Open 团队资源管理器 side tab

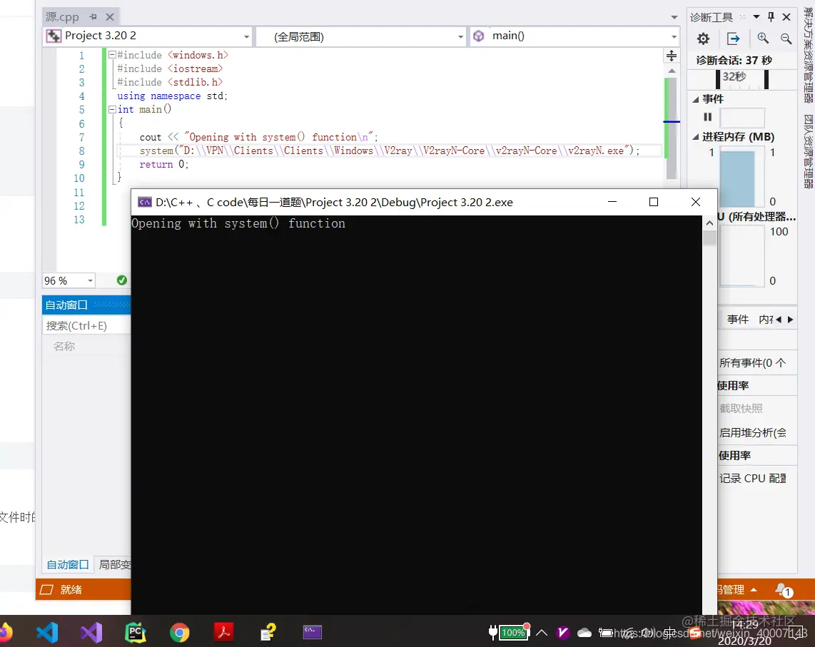pos(809,151)
